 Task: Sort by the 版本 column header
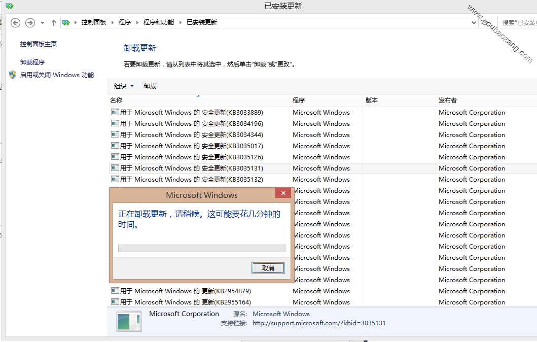click(x=399, y=100)
